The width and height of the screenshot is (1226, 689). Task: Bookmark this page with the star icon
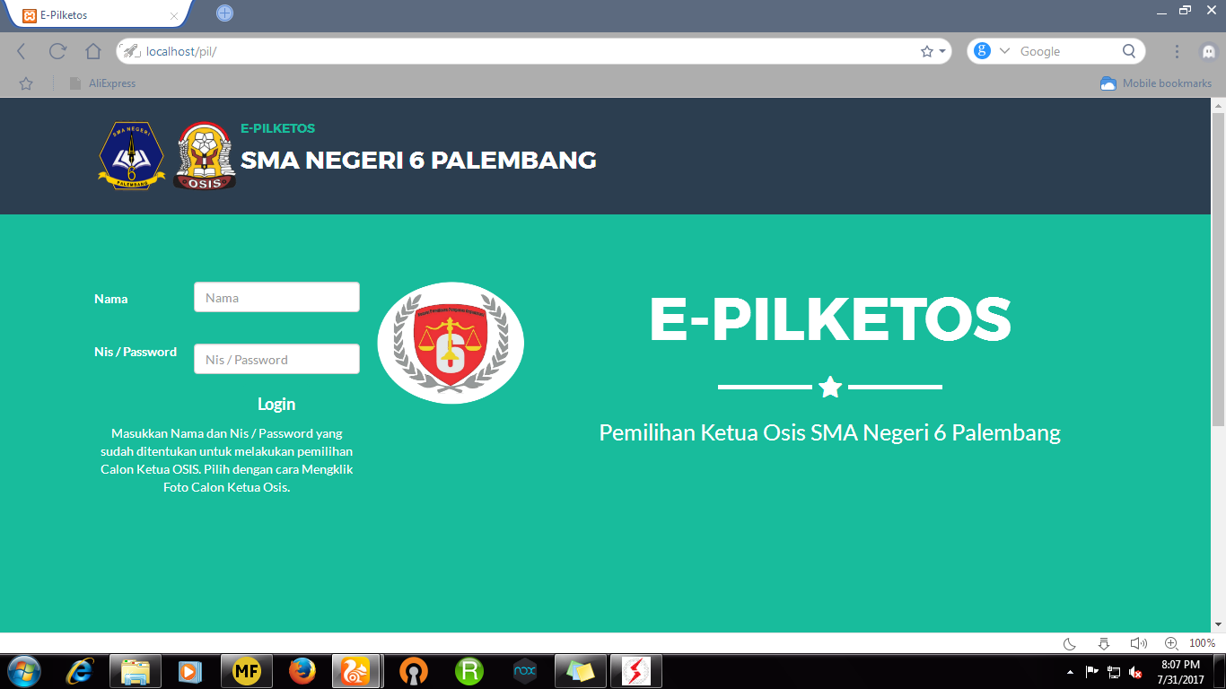click(x=925, y=50)
